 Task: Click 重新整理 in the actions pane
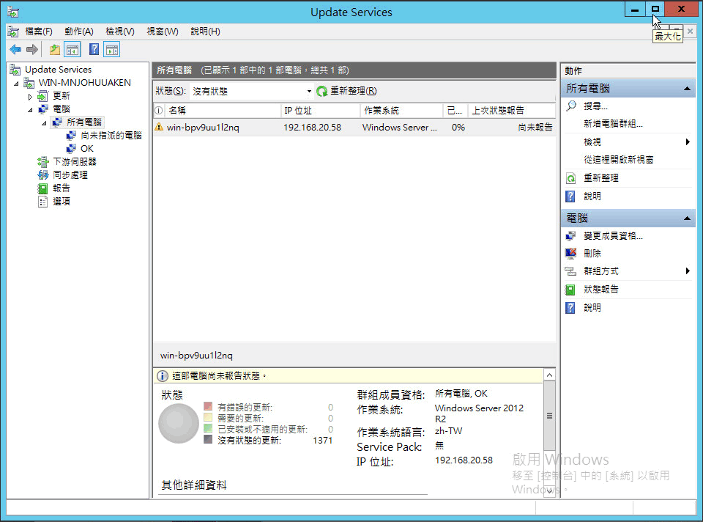pos(600,178)
